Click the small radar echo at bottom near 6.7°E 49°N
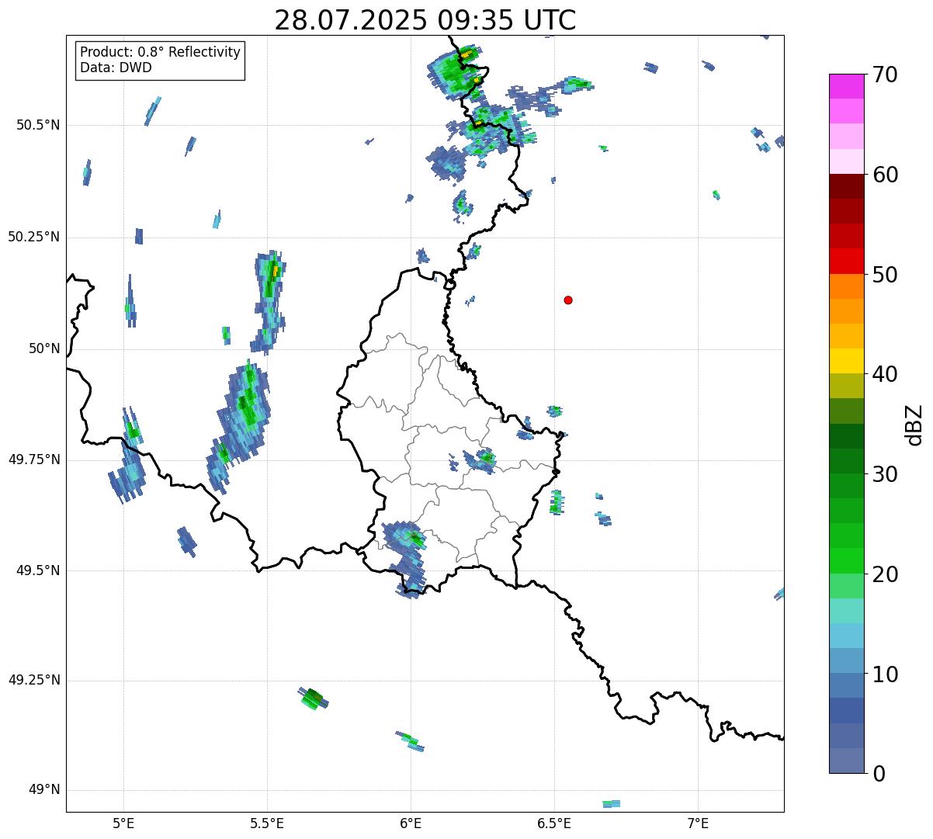 click(612, 804)
